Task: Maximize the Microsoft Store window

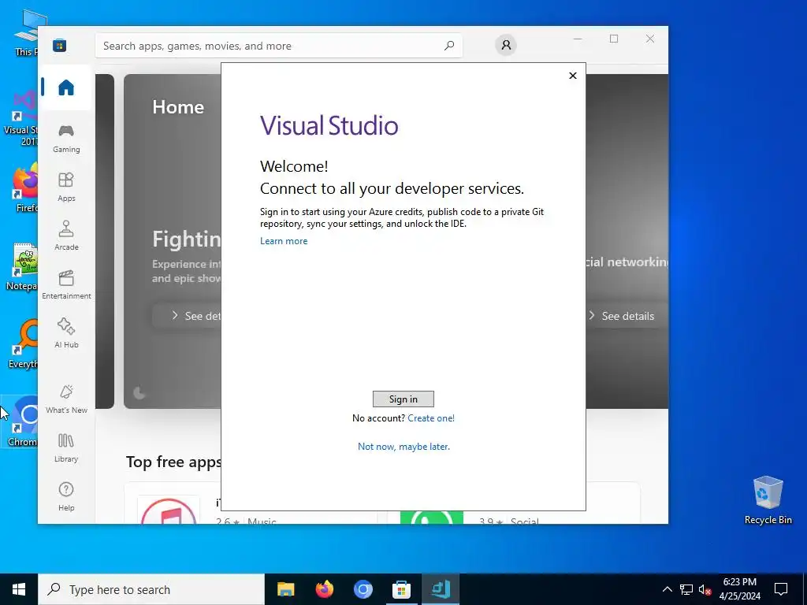Action: click(613, 39)
